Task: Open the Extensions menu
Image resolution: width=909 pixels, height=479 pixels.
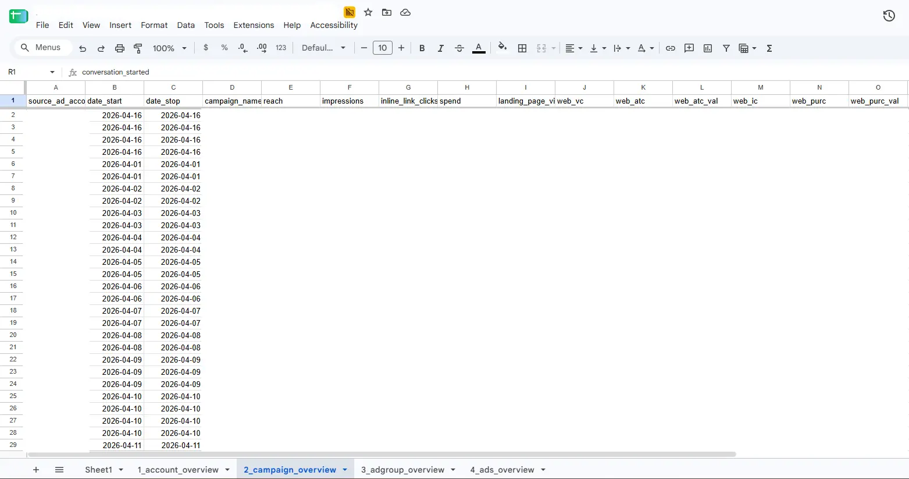Action: [x=254, y=25]
